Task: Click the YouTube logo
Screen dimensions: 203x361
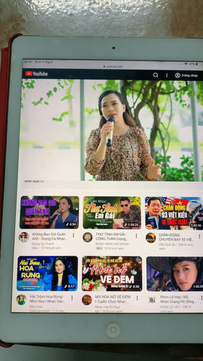Action: (x=37, y=74)
